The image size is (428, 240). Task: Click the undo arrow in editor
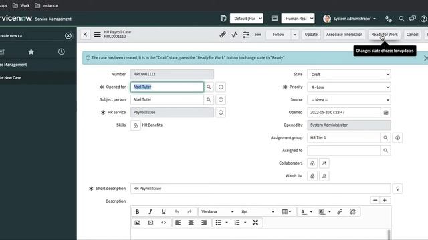click(x=177, y=212)
